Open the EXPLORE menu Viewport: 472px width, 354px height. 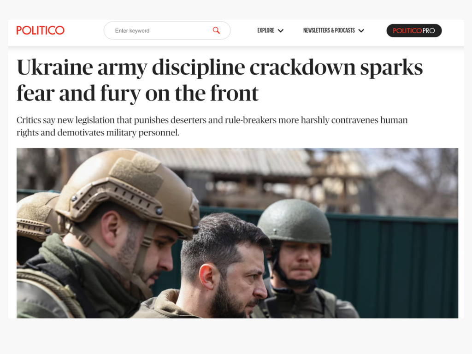point(265,30)
